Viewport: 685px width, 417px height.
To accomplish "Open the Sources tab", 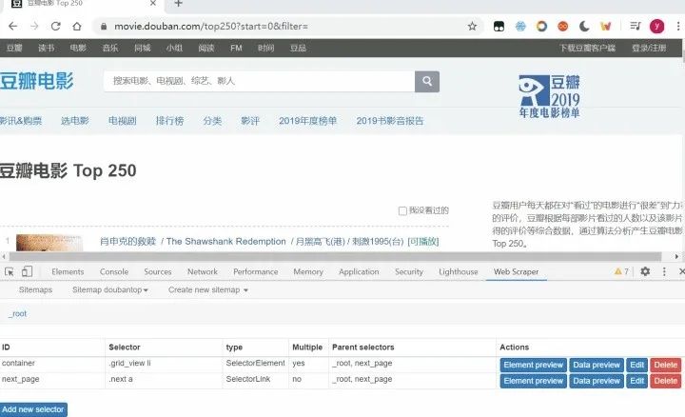I will click(x=158, y=271).
